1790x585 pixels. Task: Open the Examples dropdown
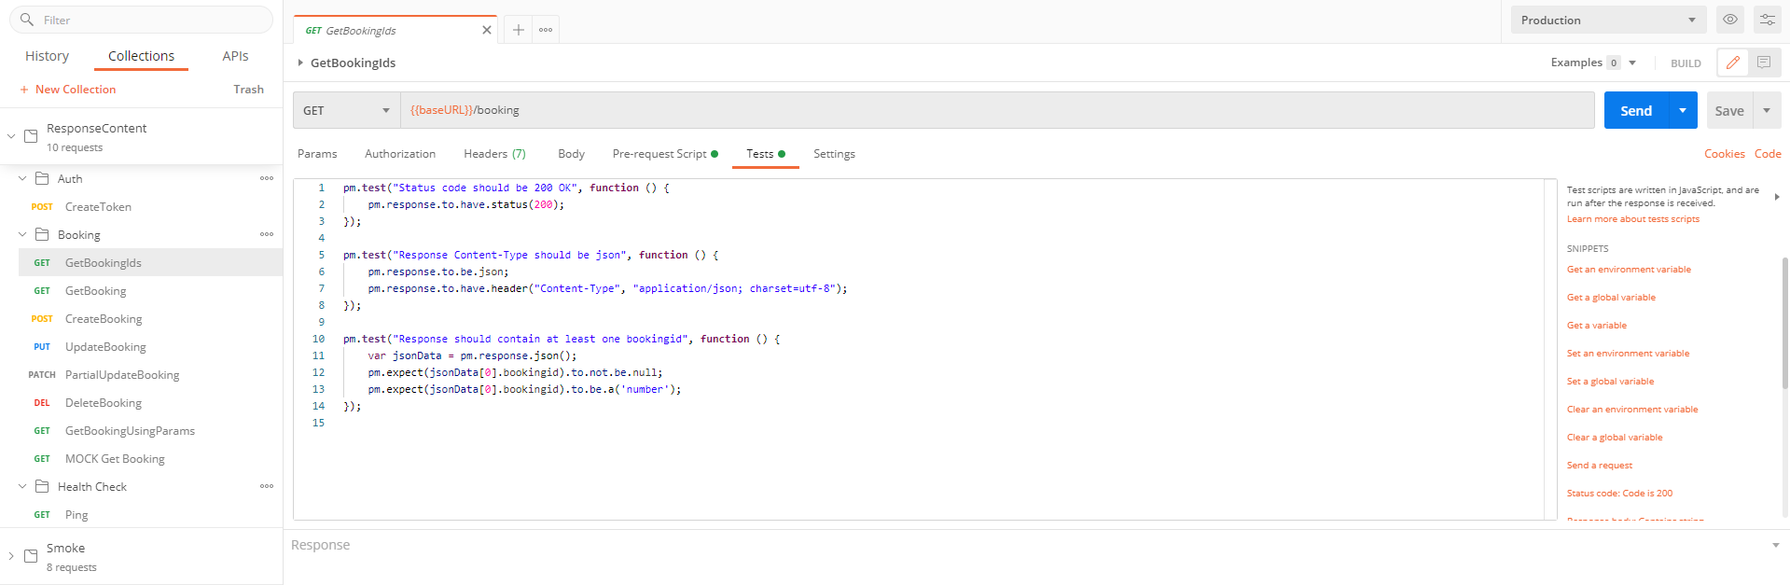coord(1632,63)
